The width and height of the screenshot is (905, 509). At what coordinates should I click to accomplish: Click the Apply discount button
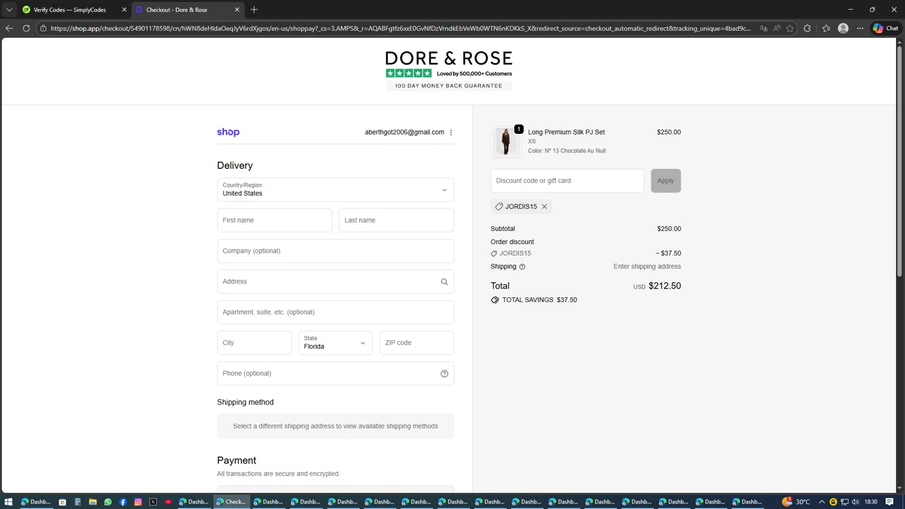[665, 181]
